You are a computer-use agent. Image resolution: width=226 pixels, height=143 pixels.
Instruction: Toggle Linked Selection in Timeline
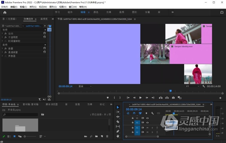[140, 113]
